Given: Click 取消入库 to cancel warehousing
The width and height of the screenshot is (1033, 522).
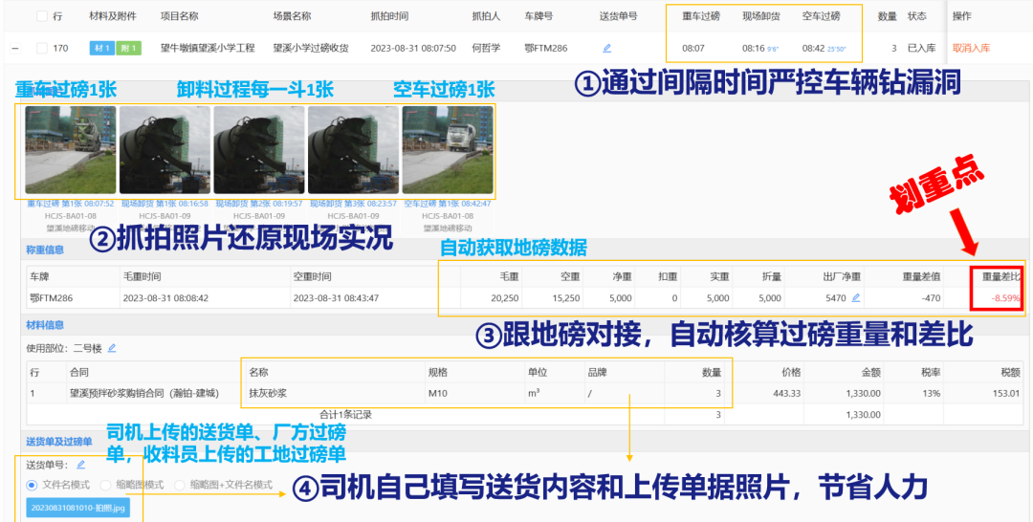Looking at the screenshot, I should [977, 48].
